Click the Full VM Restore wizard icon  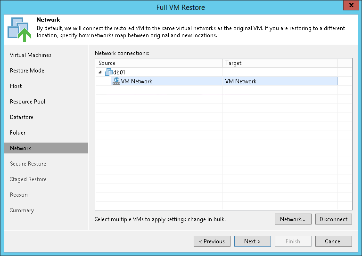tap(18, 29)
